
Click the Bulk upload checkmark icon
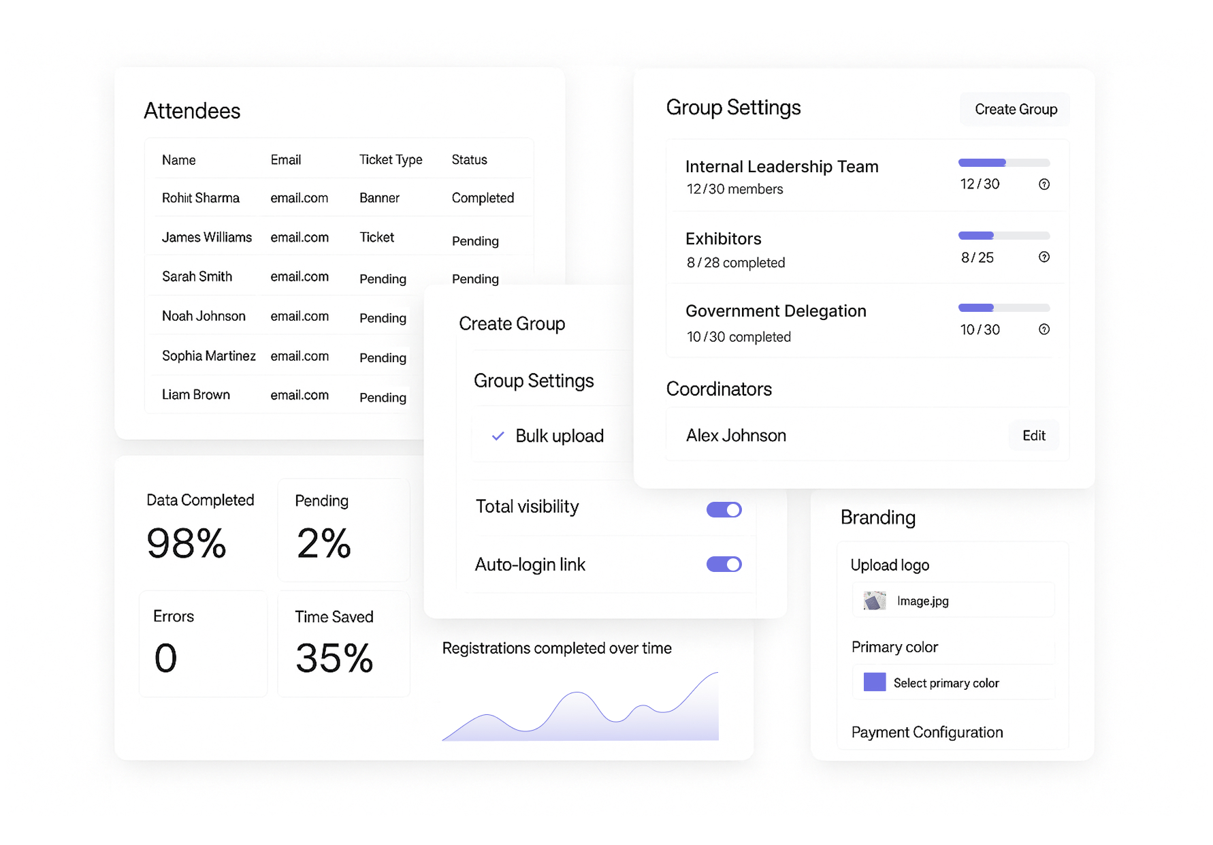[498, 436]
